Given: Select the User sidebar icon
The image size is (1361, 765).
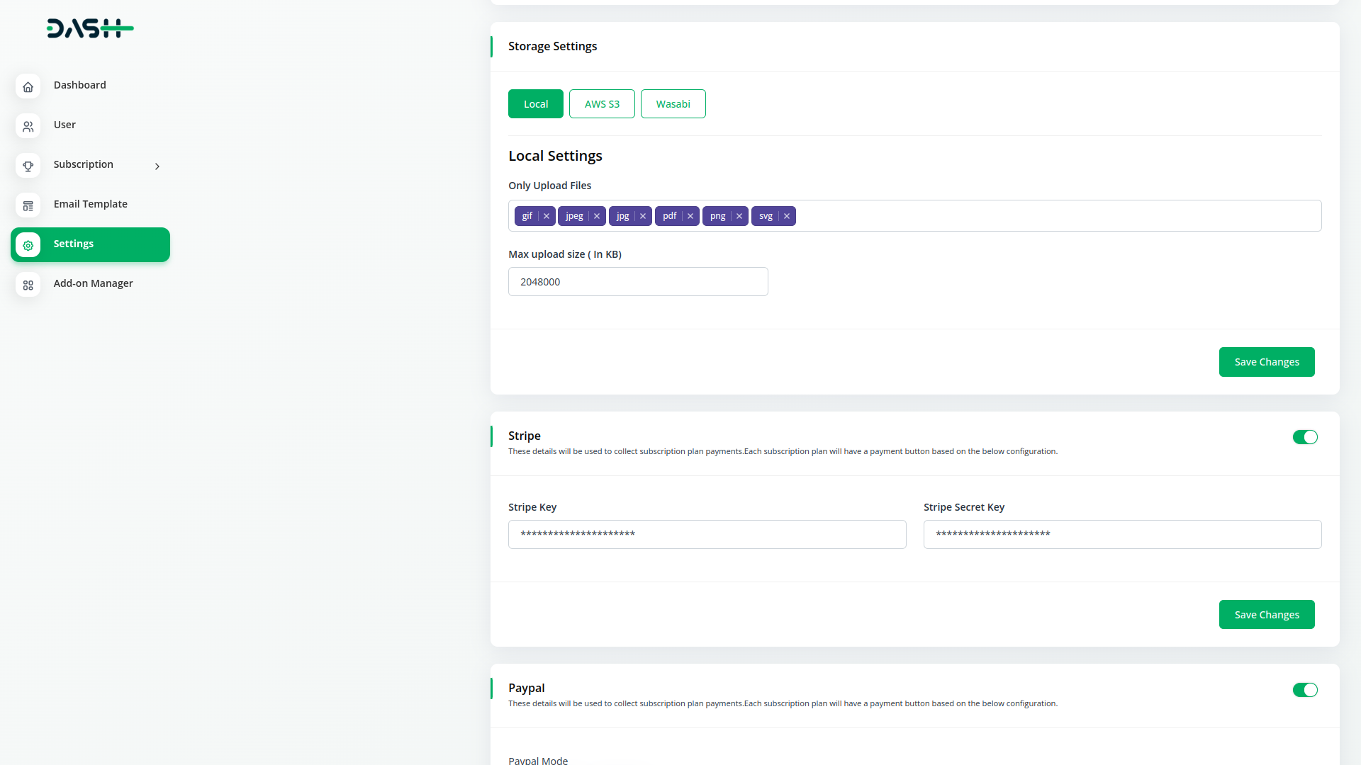Looking at the screenshot, I should point(28,126).
